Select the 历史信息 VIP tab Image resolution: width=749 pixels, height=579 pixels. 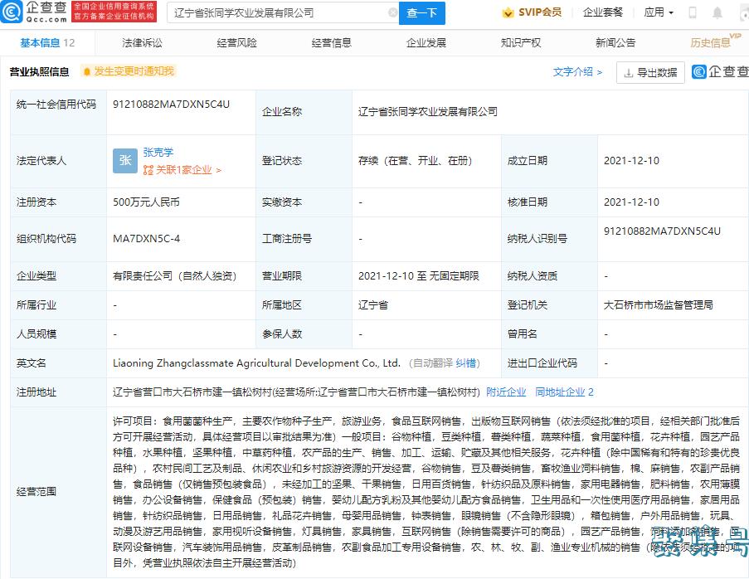(x=713, y=42)
